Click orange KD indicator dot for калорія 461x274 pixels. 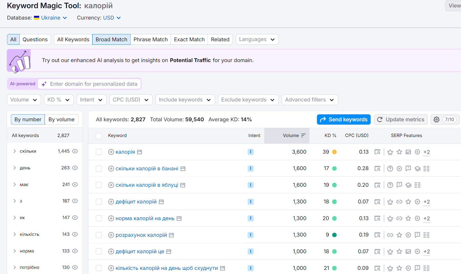click(335, 152)
